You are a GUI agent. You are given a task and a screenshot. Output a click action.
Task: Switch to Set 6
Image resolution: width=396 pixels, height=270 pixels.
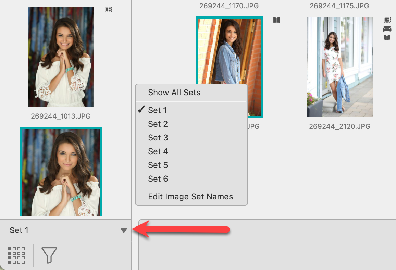(158, 179)
